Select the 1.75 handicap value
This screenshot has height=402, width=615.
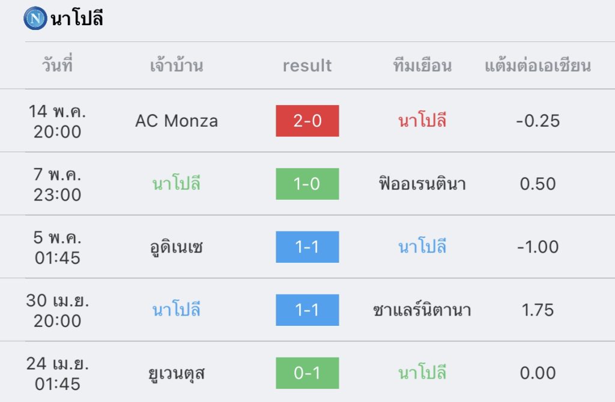[x=538, y=310]
